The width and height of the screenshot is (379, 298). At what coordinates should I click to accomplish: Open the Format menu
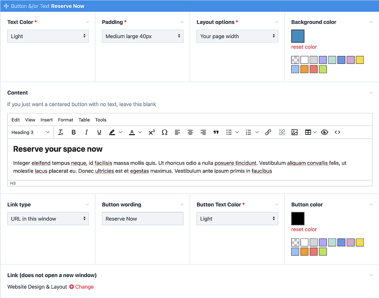coord(65,120)
